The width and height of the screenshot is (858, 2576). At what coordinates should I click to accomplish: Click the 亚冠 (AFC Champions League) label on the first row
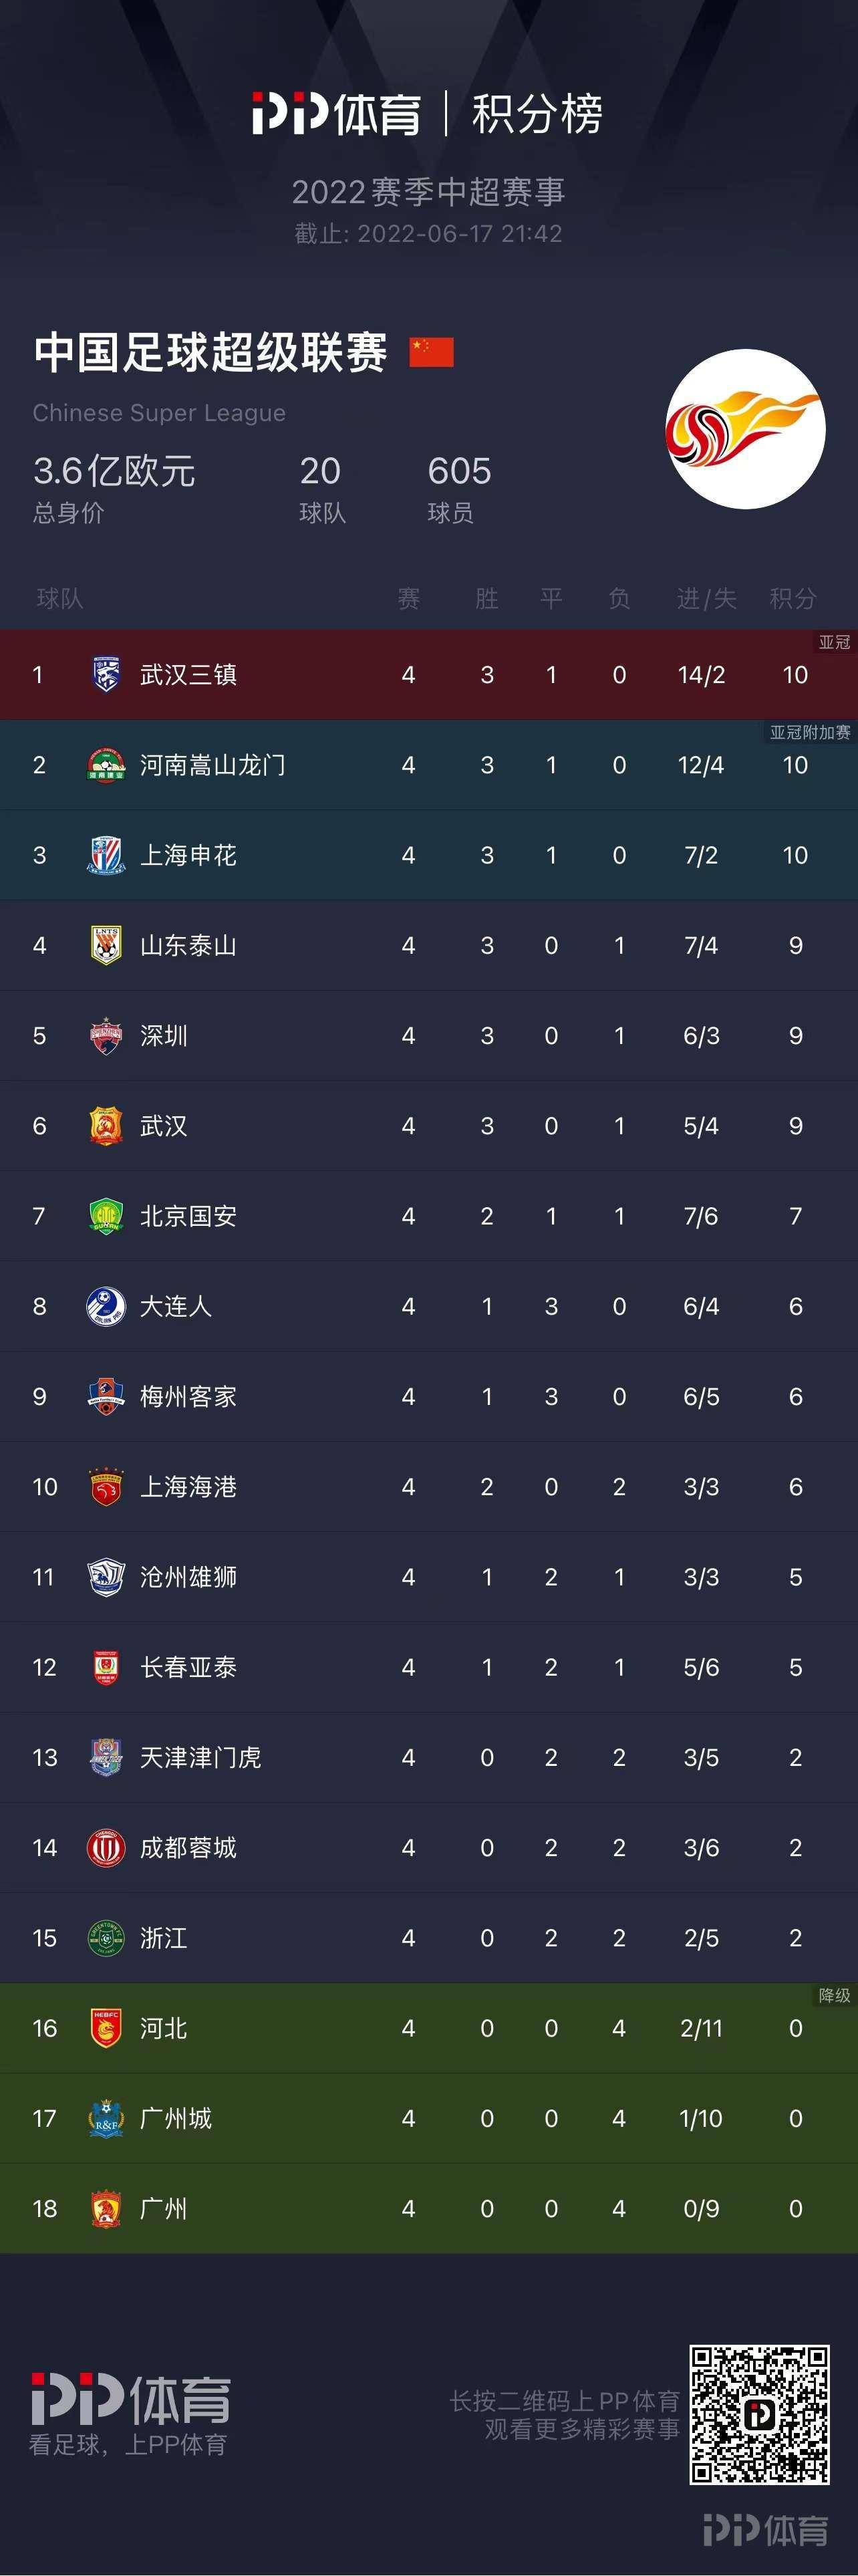click(x=834, y=642)
